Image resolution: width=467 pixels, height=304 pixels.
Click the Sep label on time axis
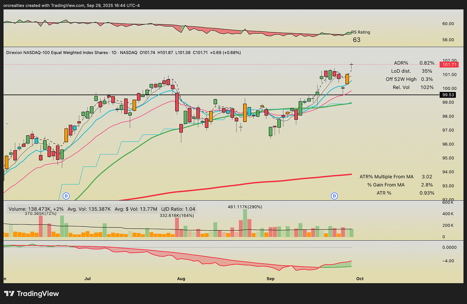point(270,279)
